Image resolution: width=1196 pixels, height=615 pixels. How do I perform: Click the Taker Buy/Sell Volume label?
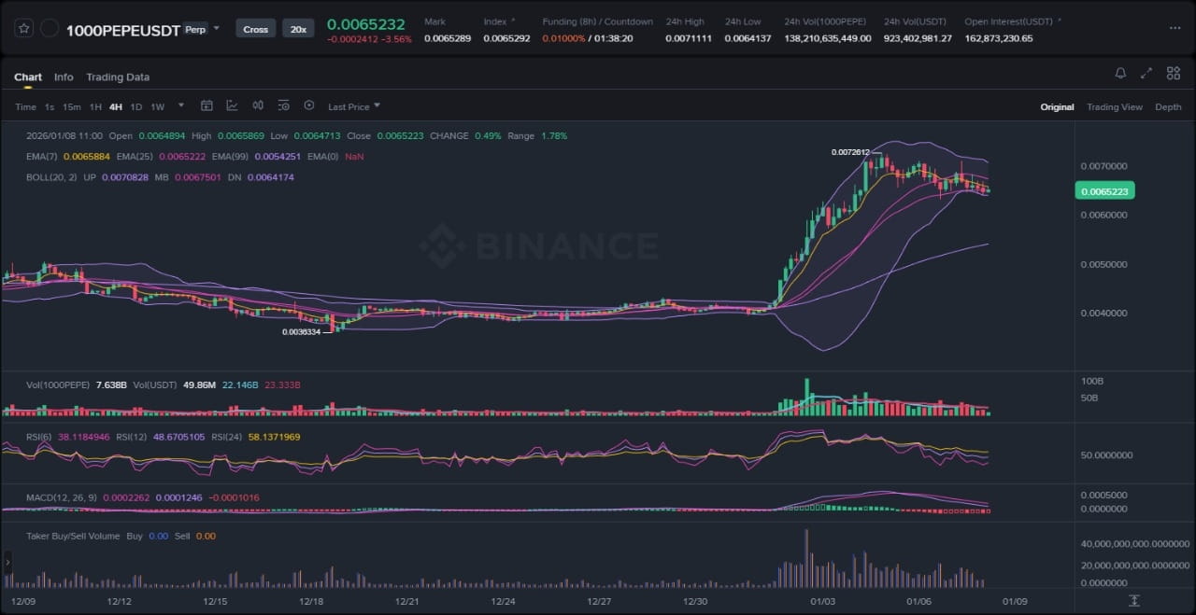(x=74, y=536)
